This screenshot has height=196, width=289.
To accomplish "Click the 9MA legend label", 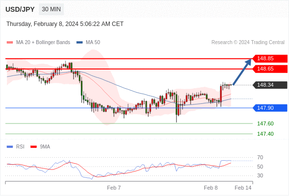I will pyautogui.click(x=45, y=147).
